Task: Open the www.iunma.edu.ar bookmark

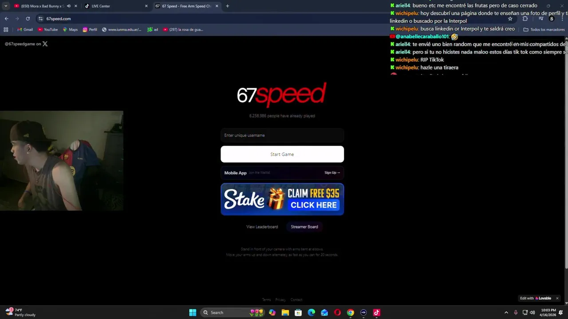Action: pos(121,30)
